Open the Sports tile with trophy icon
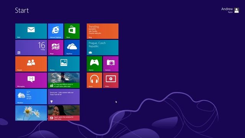This screenshot has width=245, height=138. tap(64, 97)
